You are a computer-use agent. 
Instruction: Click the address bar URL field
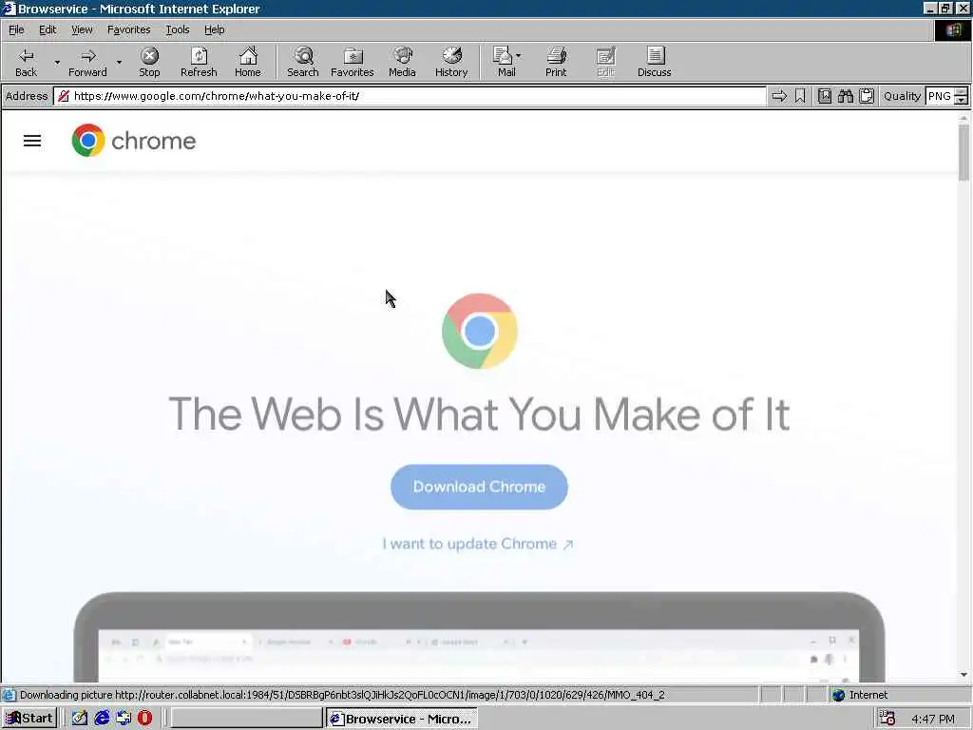pos(410,96)
